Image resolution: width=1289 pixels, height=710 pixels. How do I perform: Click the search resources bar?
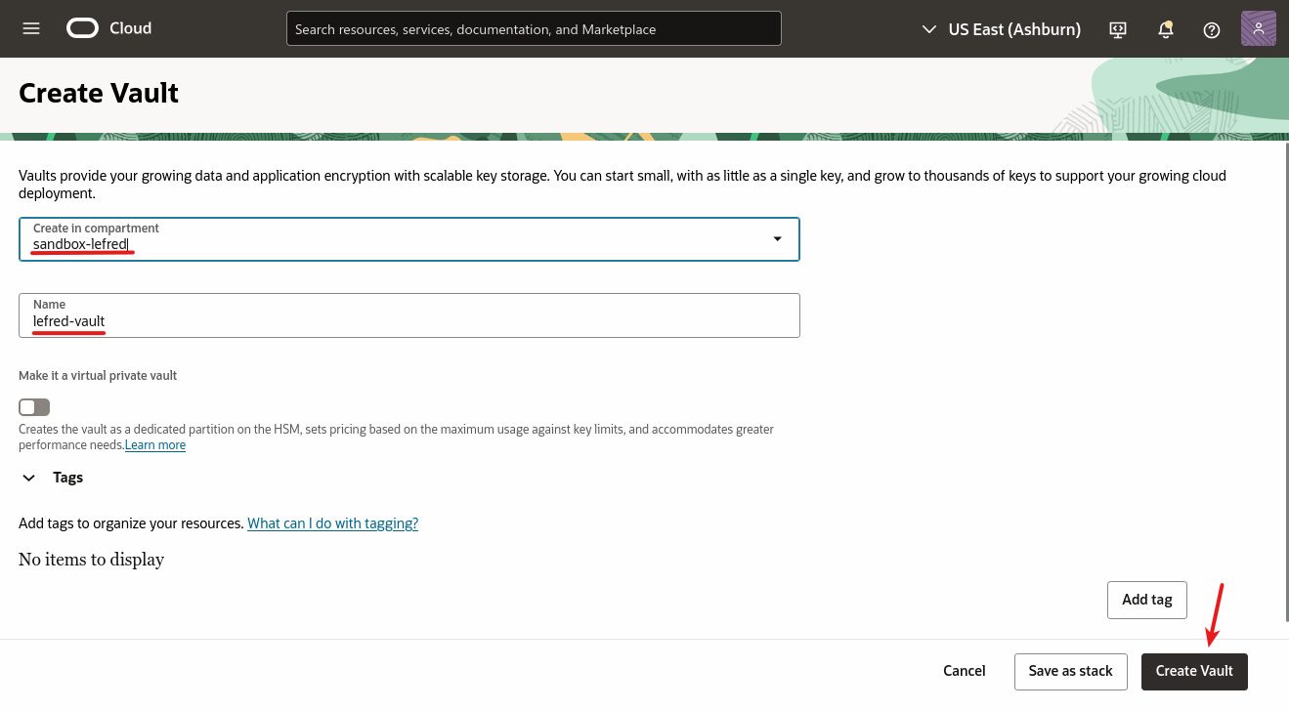click(x=534, y=28)
